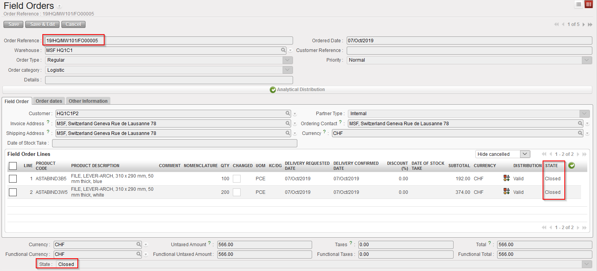Expand the Priority dropdown

tap(587, 60)
